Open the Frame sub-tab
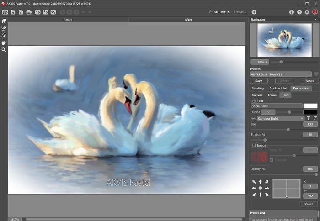Screen dimensions: 320x221 [272, 95]
